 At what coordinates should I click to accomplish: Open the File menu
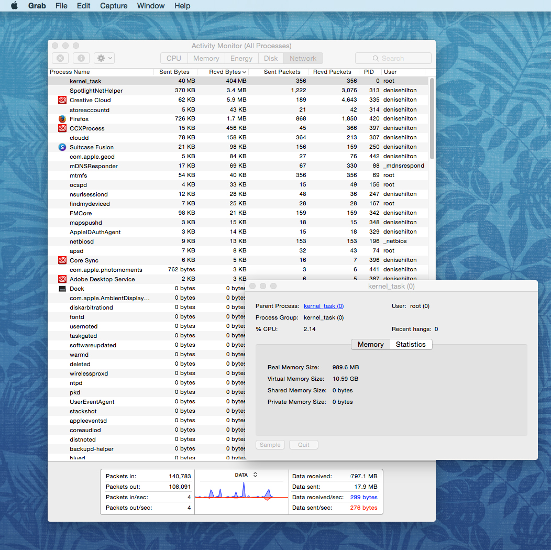click(61, 6)
